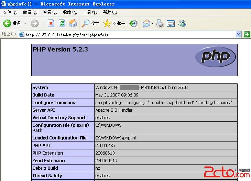Click the address bar URL field
This screenshot has height=181, width=251.
[130, 35]
